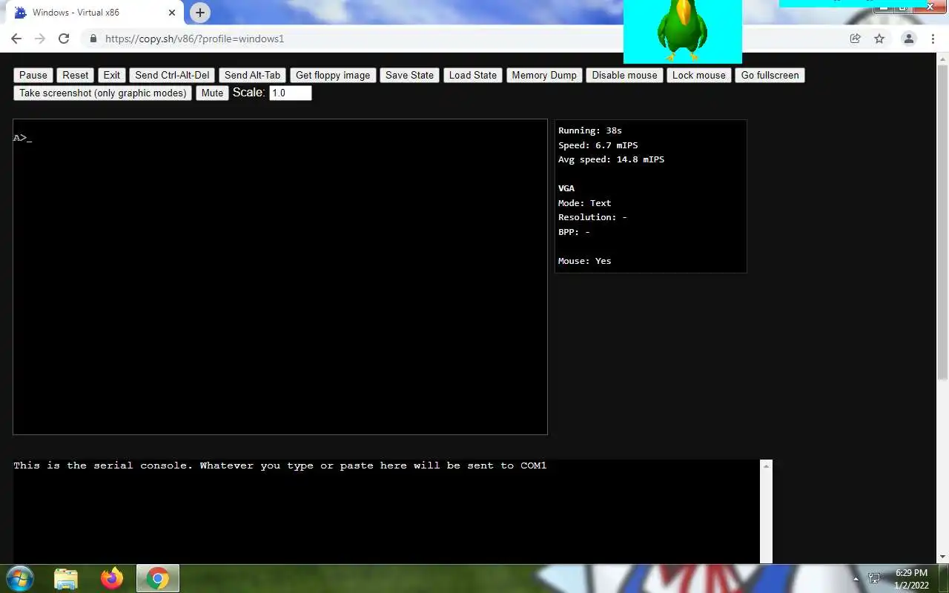This screenshot has height=593, width=949.
Task: Focus the serial console text area
Action: click(386, 511)
